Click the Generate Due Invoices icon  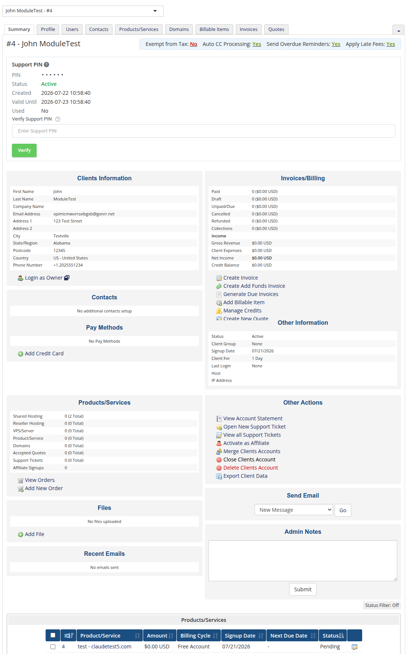219,295
